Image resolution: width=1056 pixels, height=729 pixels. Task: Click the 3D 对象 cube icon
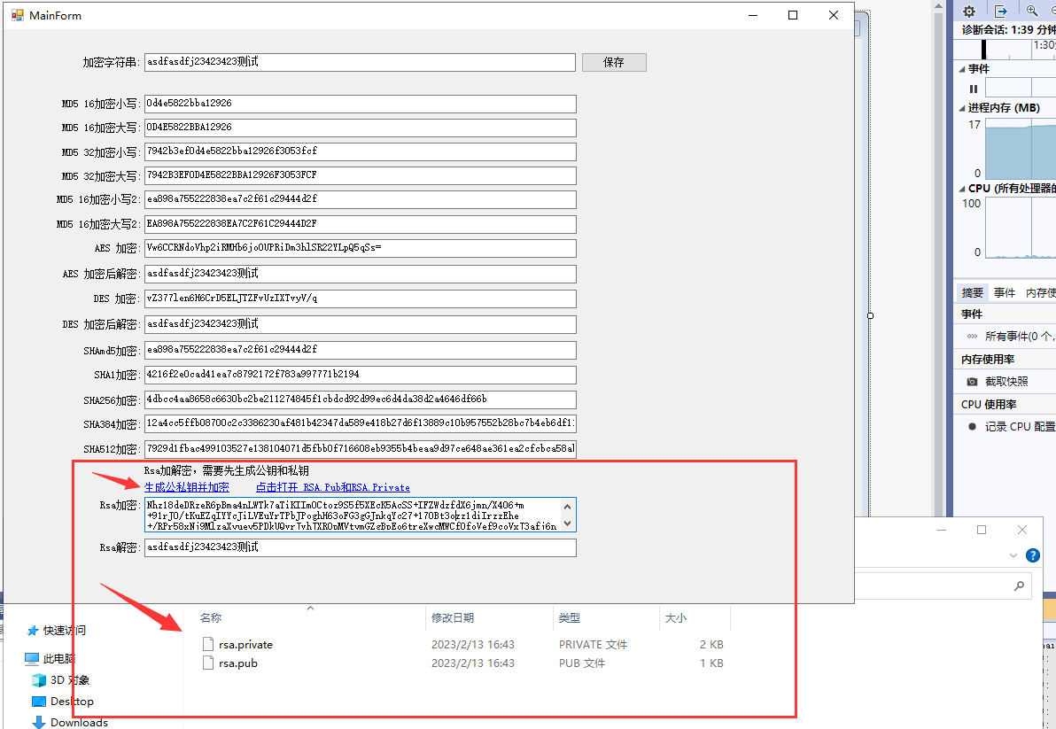pos(39,680)
